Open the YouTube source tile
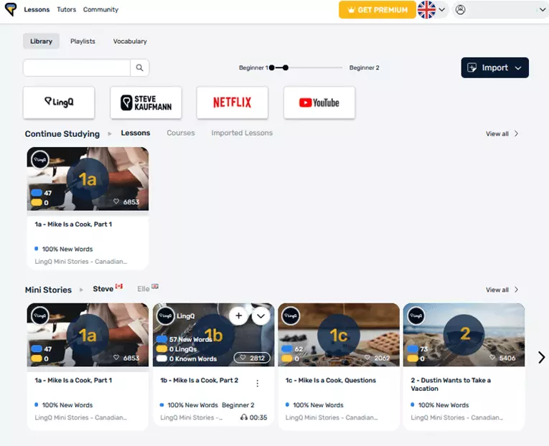Viewport: 549px width, 446px height. click(x=319, y=103)
